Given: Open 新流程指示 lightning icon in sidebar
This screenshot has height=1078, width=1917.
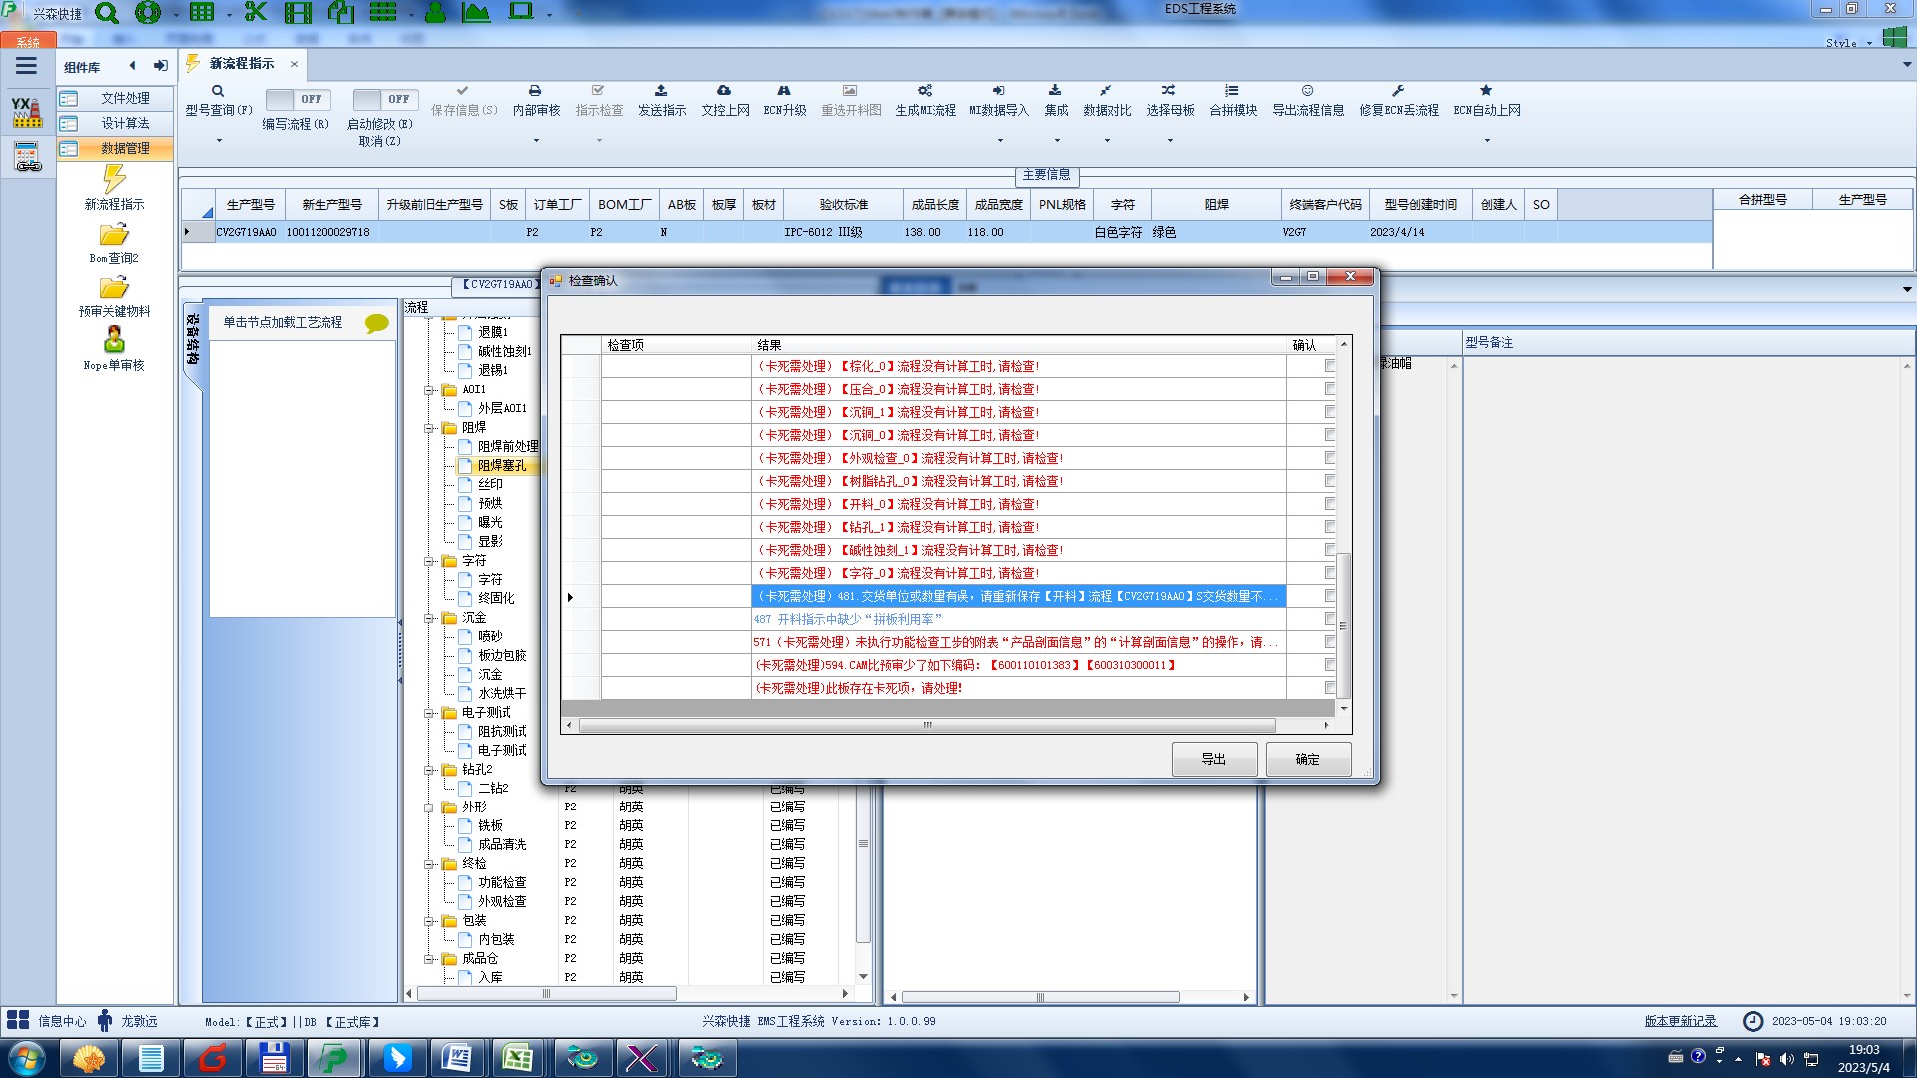Looking at the screenshot, I should (114, 179).
